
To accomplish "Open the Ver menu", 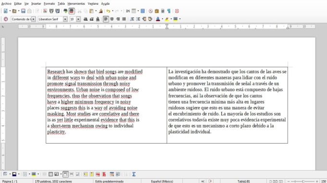I will click(26, 3).
